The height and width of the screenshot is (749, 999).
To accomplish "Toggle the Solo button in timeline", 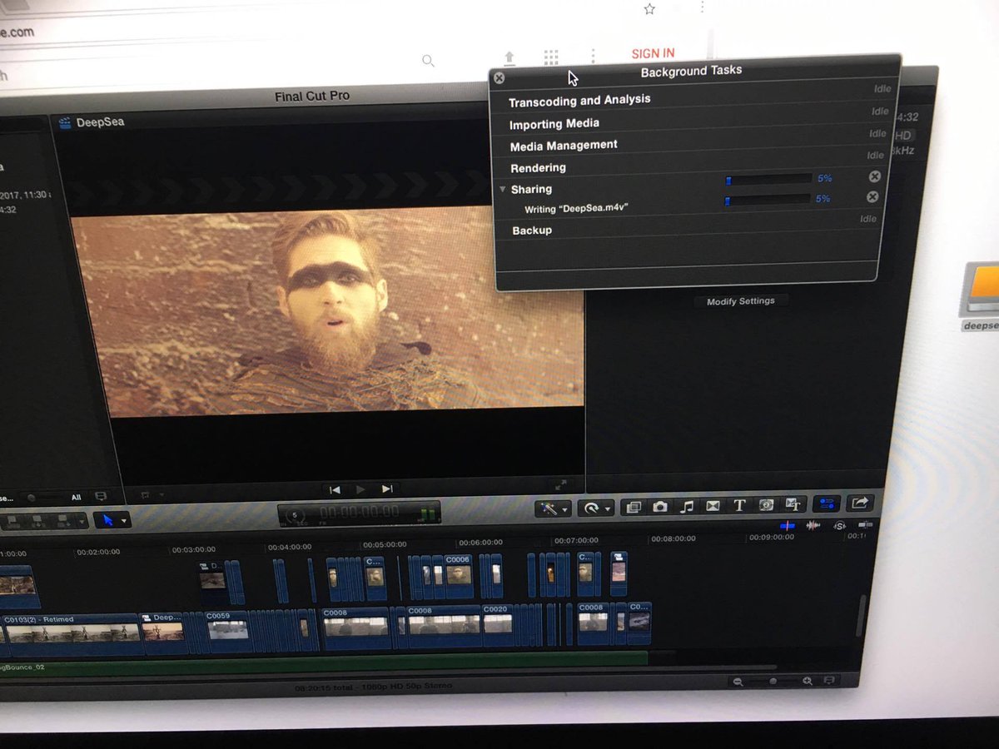I will tap(840, 525).
